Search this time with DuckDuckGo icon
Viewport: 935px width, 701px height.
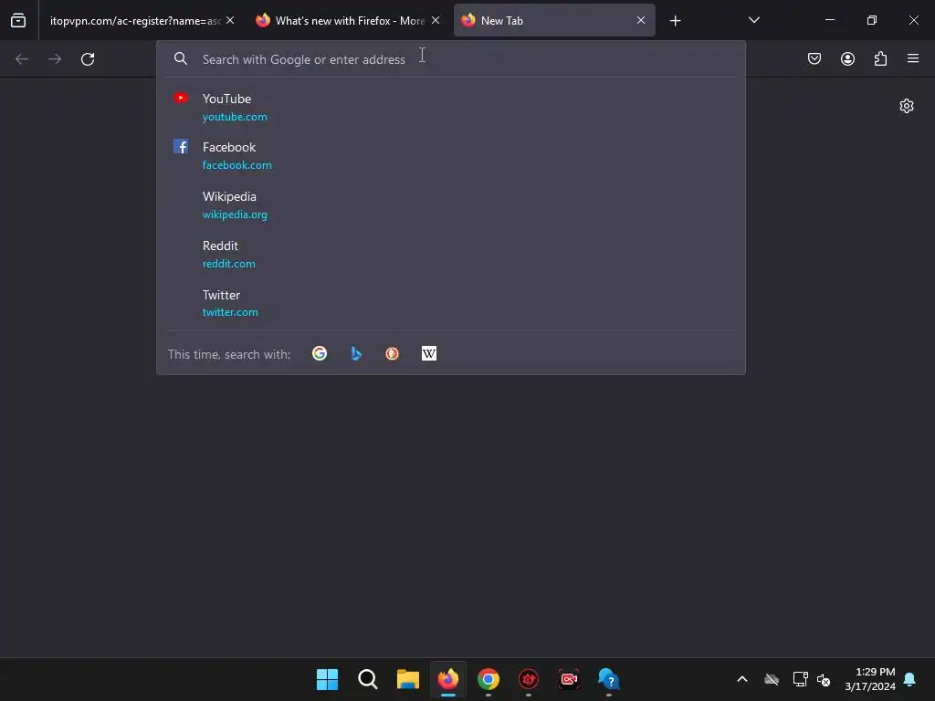pyautogui.click(x=393, y=353)
